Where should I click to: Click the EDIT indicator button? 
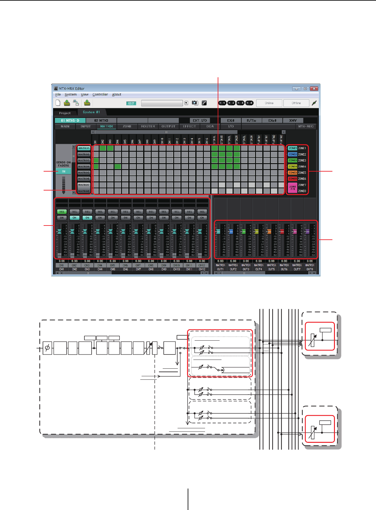(131, 103)
